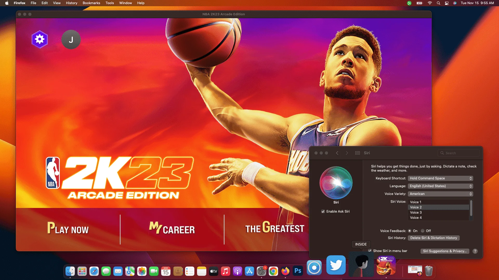Open Messages from the dock
Screen dimensions: 499x280
tap(106, 271)
